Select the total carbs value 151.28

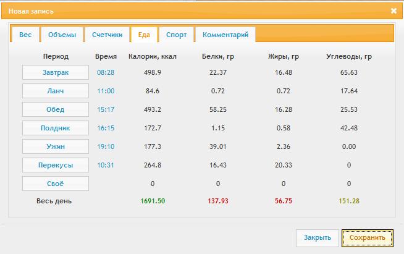coord(349,201)
